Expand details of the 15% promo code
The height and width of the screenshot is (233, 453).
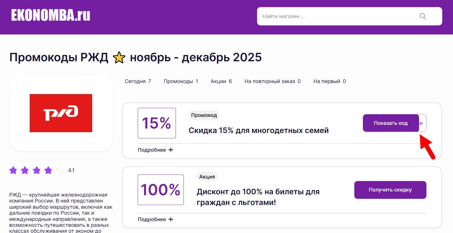click(155, 150)
